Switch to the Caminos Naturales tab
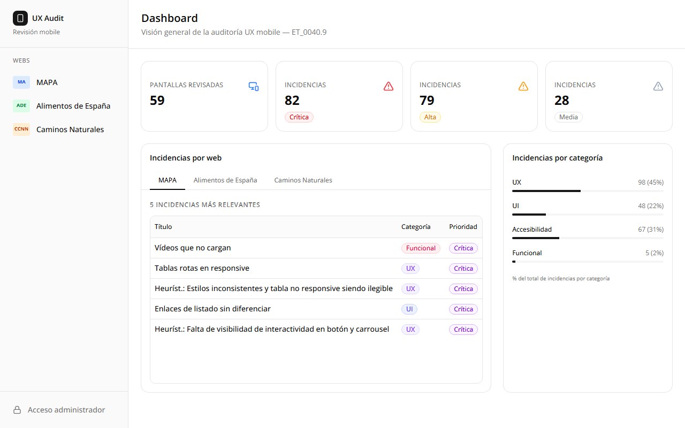 [x=303, y=180]
